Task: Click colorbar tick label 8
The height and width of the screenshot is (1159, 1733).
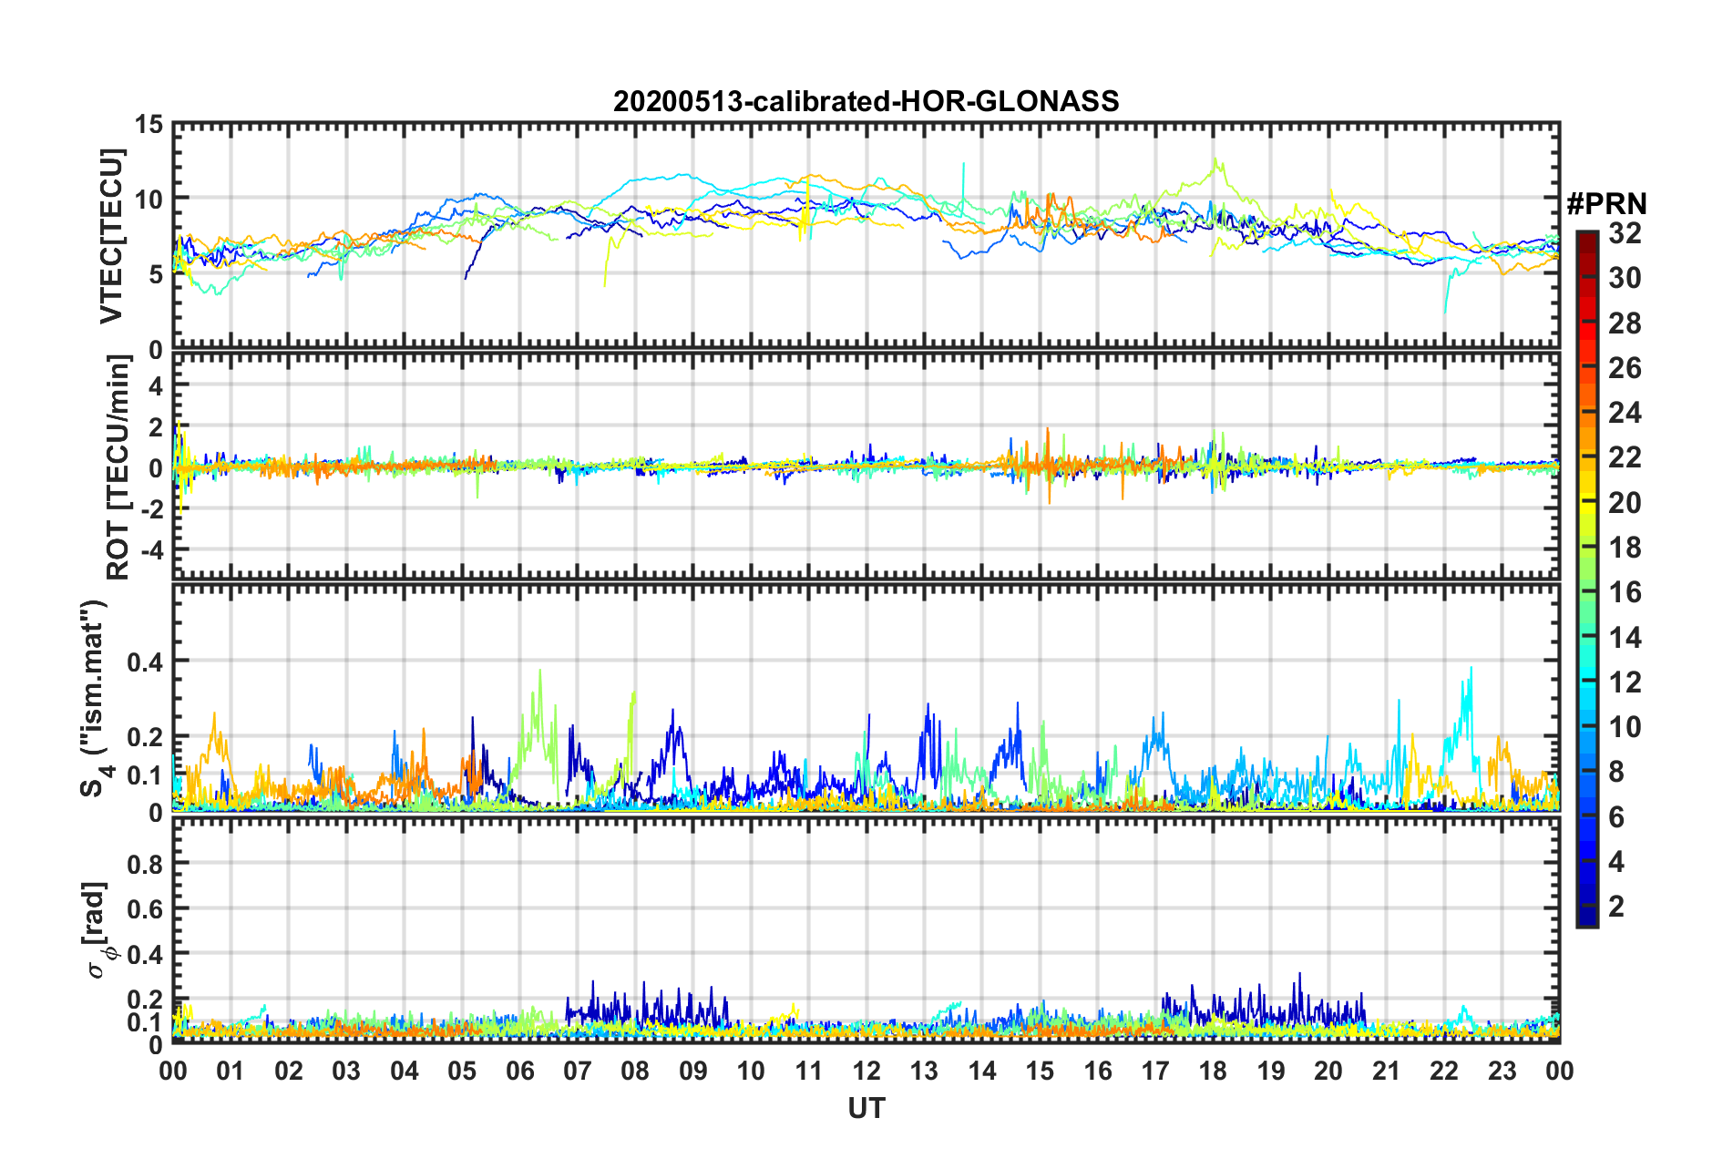Action: pyautogui.click(x=1616, y=772)
